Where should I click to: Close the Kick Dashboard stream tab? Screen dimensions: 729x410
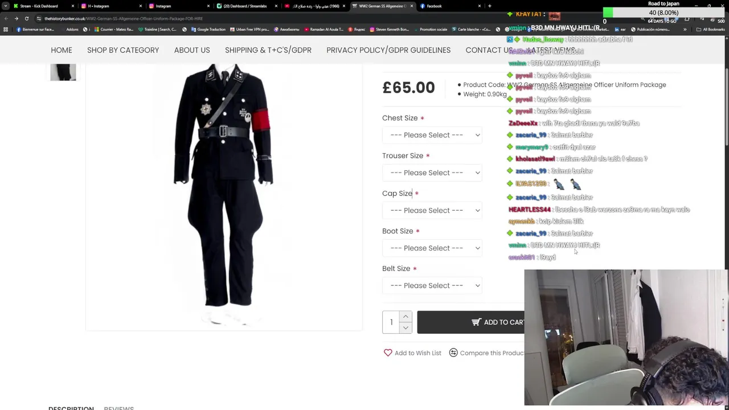coord(72,6)
